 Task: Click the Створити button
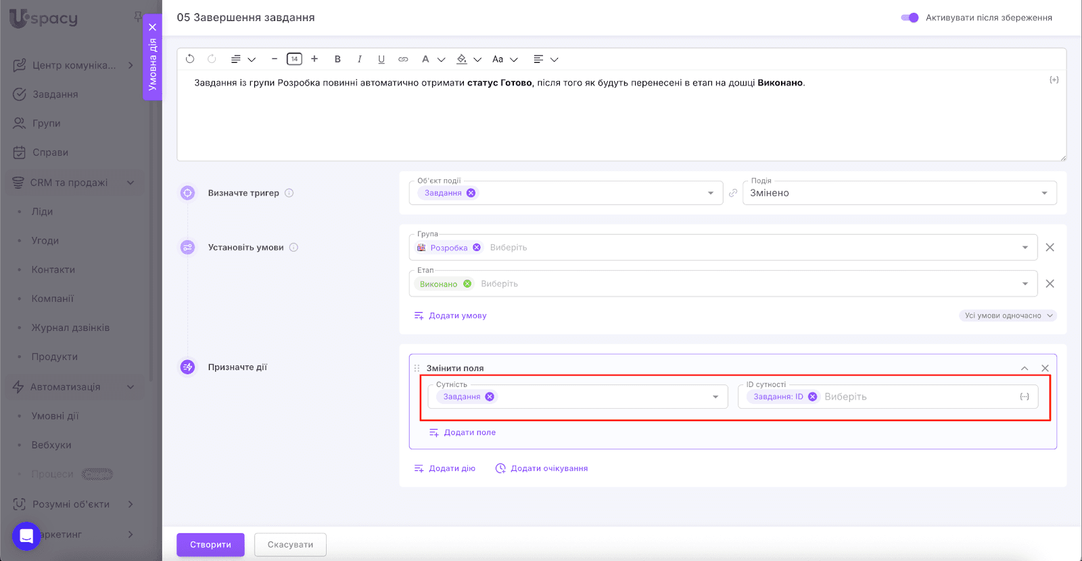pyautogui.click(x=210, y=545)
